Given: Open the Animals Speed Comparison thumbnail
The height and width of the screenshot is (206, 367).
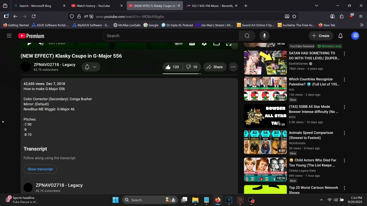Looking at the screenshot, I should (x=265, y=142).
